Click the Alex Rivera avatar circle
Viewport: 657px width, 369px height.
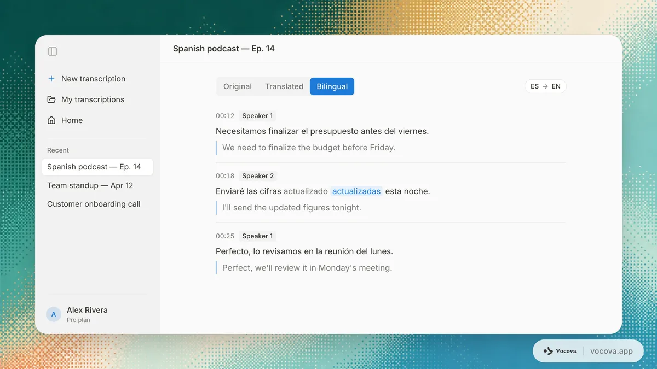click(x=54, y=314)
